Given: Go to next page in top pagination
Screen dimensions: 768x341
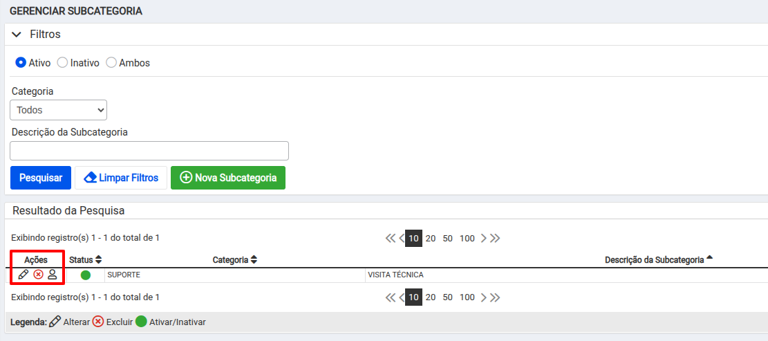Looking at the screenshot, I should coord(483,239).
